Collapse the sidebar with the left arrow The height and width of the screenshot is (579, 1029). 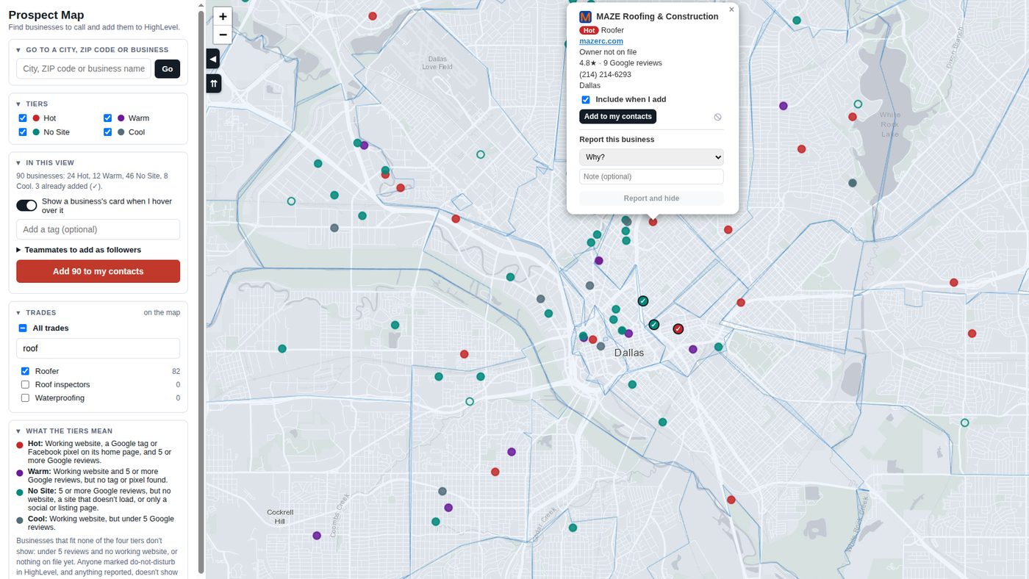pos(213,59)
